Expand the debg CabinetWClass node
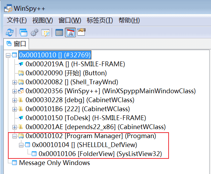 click(x=14, y=100)
